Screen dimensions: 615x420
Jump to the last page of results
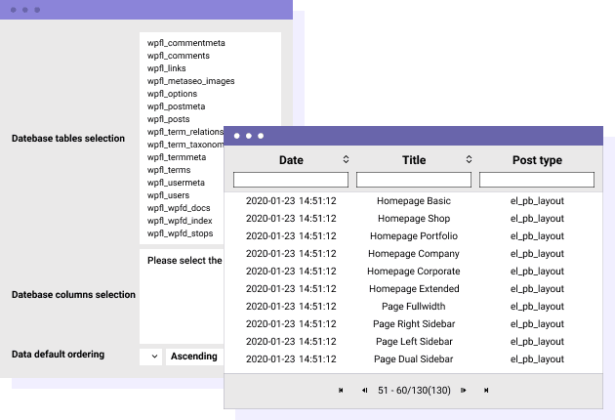point(486,391)
